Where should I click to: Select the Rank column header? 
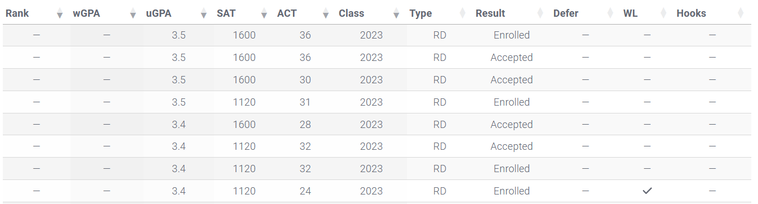pos(17,13)
